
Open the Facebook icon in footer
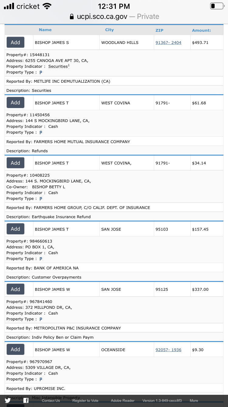[x=26, y=401]
